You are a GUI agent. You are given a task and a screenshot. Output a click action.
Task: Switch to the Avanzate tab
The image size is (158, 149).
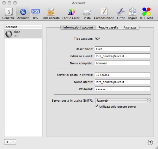tap(130, 27)
